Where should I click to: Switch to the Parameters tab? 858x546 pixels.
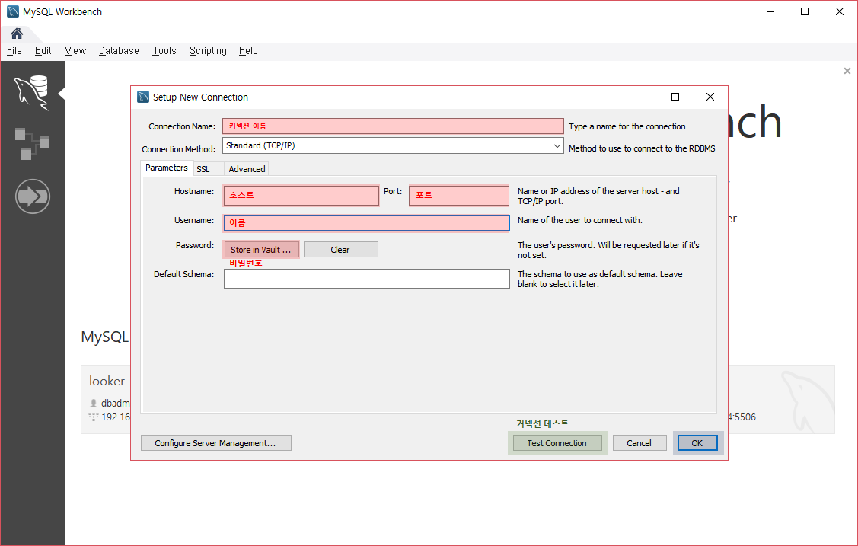166,168
